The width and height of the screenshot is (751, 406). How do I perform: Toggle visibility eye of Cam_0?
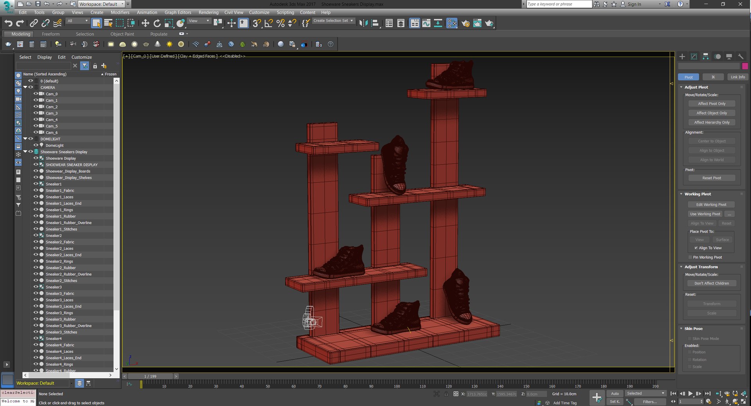click(x=36, y=94)
